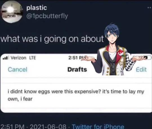This screenshot has height=129, width=152.
Task: Select the Drafts title
Action: 77,69
